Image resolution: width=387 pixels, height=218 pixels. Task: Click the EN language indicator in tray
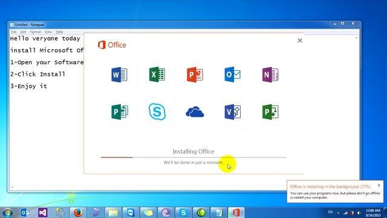point(330,212)
